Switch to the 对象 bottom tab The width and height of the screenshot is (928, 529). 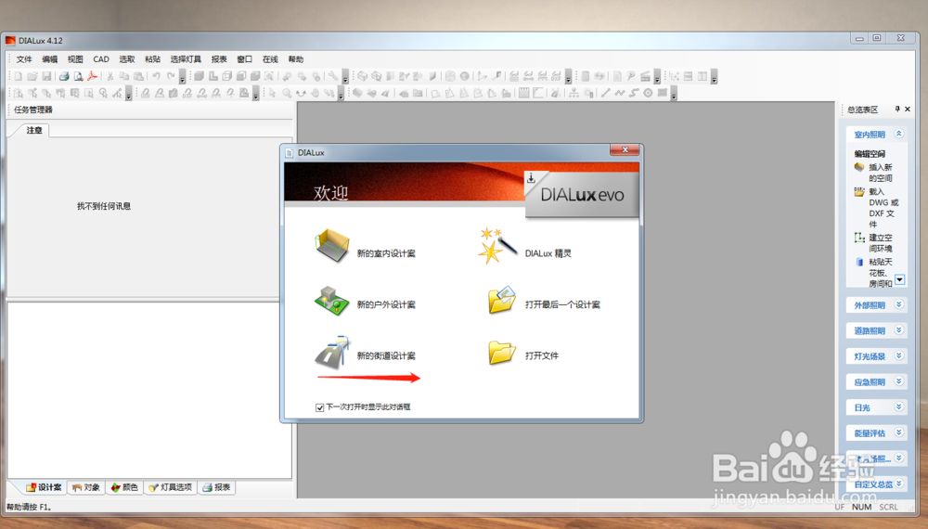pyautogui.click(x=85, y=487)
